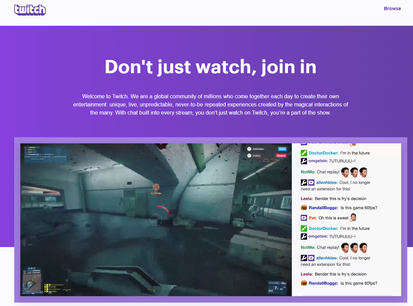Click the "Don't just watch, join in" heading
Viewport: 413px width, 306px height.
[210, 67]
